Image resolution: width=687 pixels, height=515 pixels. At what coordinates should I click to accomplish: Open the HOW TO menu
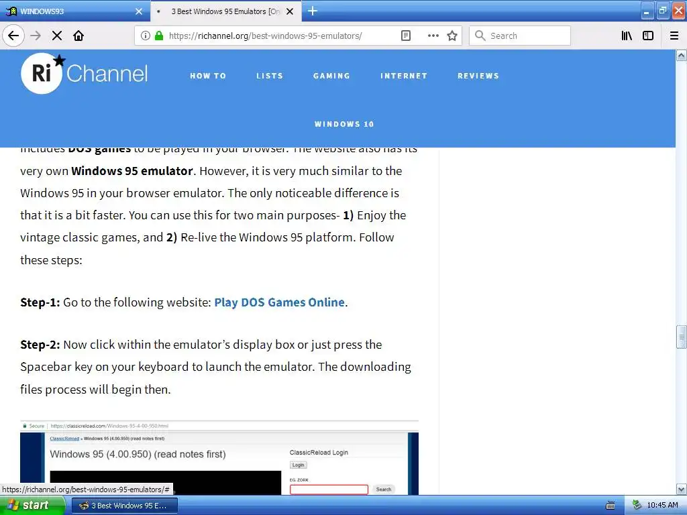(208, 76)
